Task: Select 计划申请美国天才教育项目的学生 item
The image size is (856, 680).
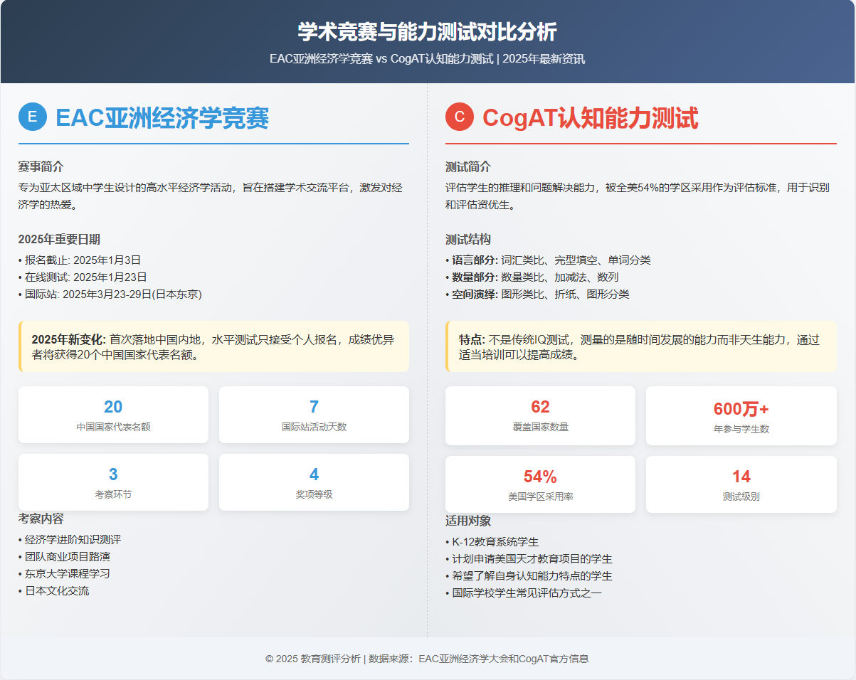Action: pos(529,559)
